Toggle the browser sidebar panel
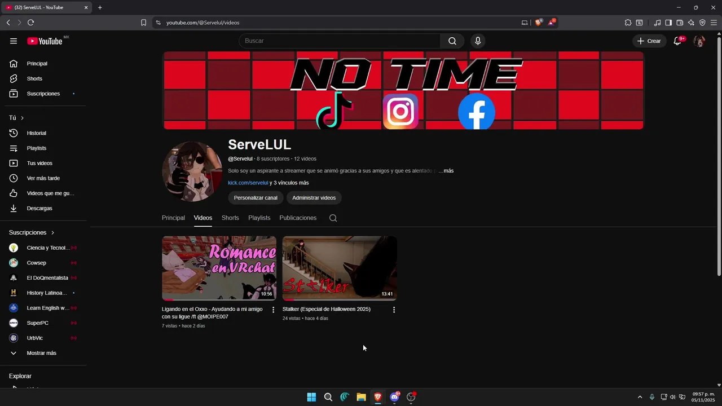The height and width of the screenshot is (406, 722). pos(668,23)
